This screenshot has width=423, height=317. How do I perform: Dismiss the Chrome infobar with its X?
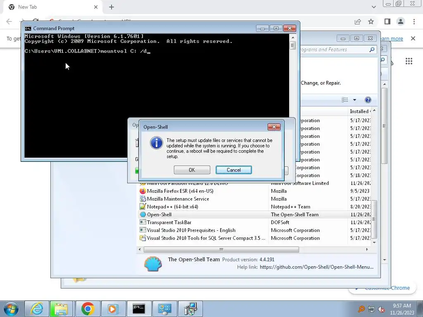(x=413, y=38)
